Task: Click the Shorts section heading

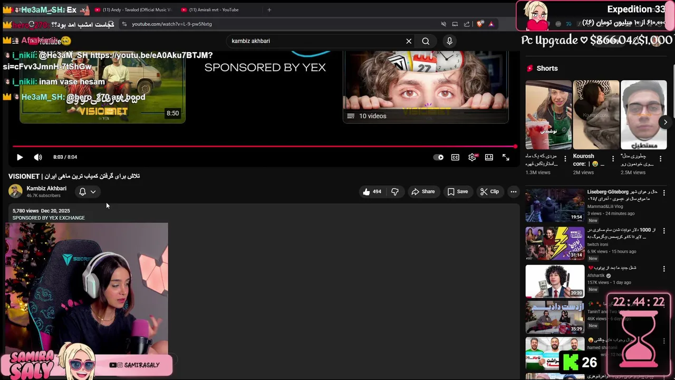Action: pyautogui.click(x=547, y=69)
